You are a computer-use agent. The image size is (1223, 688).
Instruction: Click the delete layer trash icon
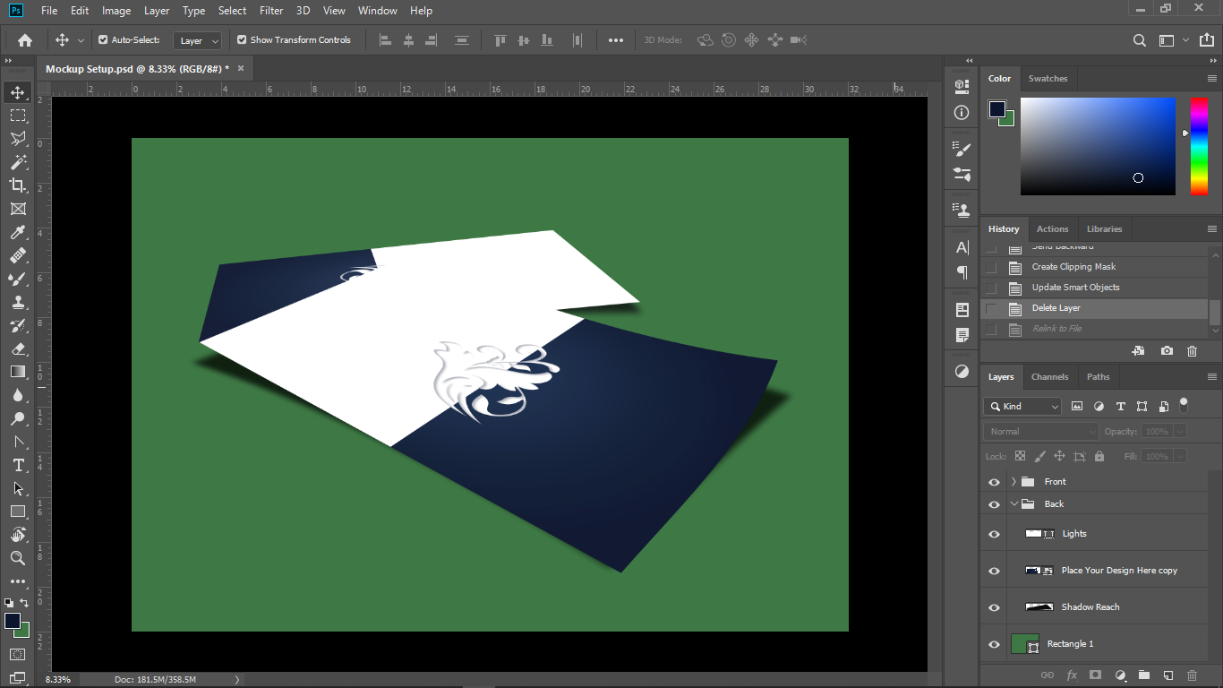pyautogui.click(x=1192, y=675)
